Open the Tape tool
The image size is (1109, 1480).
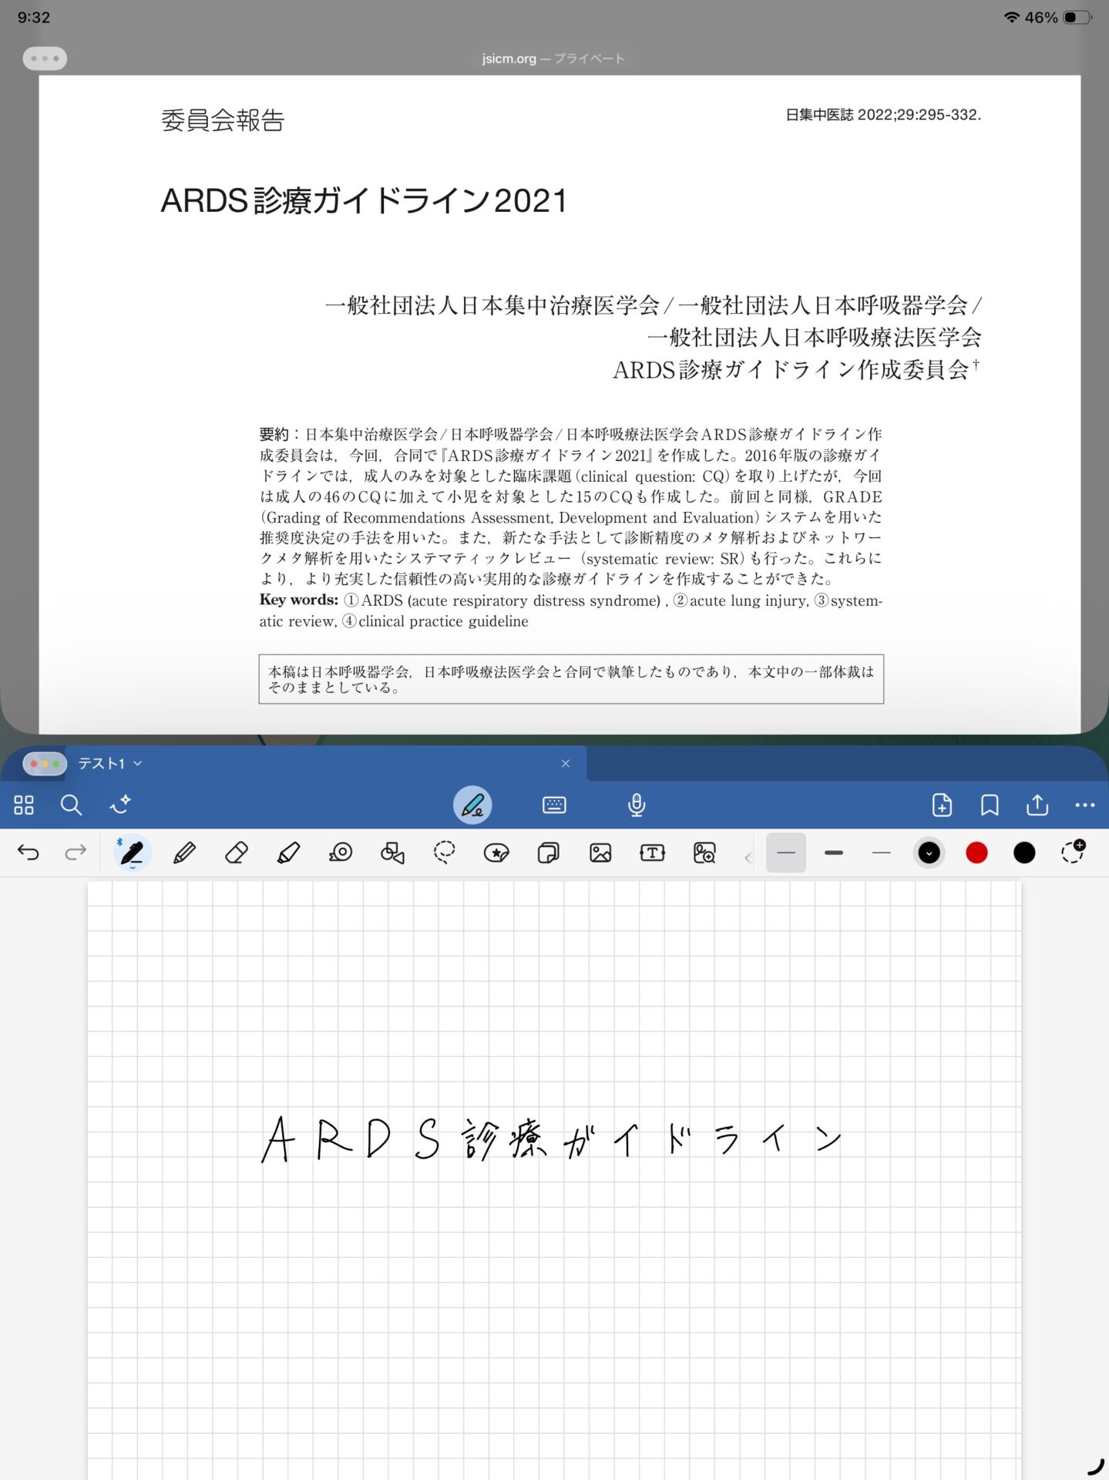point(340,853)
